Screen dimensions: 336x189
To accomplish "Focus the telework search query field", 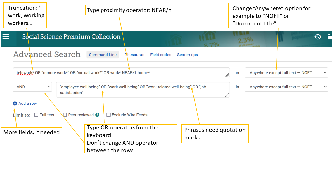I will [x=121, y=72].
